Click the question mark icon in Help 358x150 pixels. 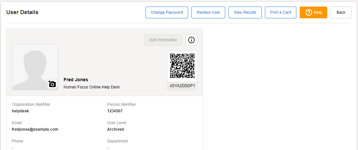coord(308,12)
